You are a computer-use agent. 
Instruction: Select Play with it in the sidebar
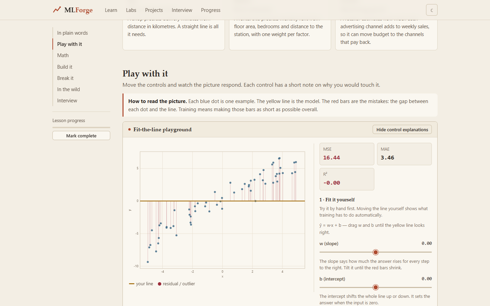coord(69,44)
